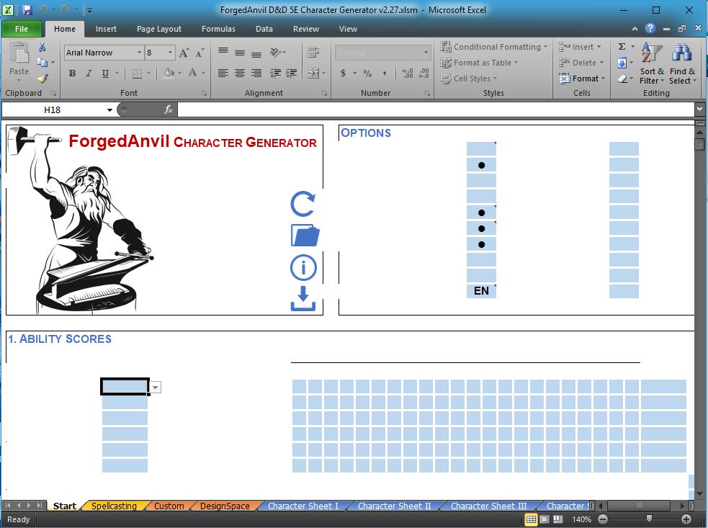
Task: Click the Insert Function fx button
Action: tap(168, 109)
